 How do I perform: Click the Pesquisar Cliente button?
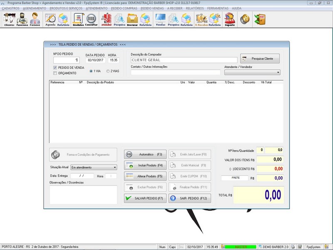tap(260, 58)
